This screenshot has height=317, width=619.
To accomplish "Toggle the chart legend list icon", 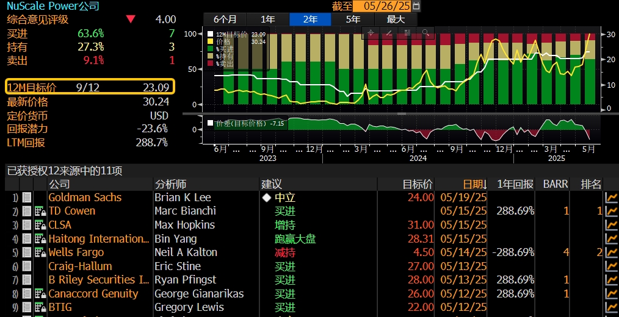I will 407,33.
